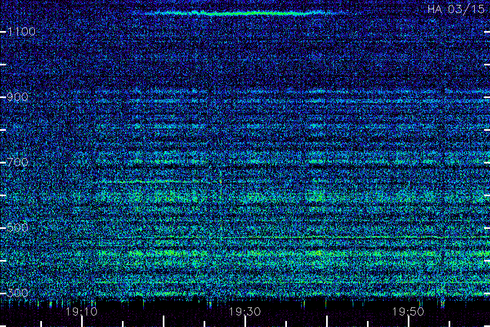
Task: Click the 500 frequency axis label
Action: [17, 227]
